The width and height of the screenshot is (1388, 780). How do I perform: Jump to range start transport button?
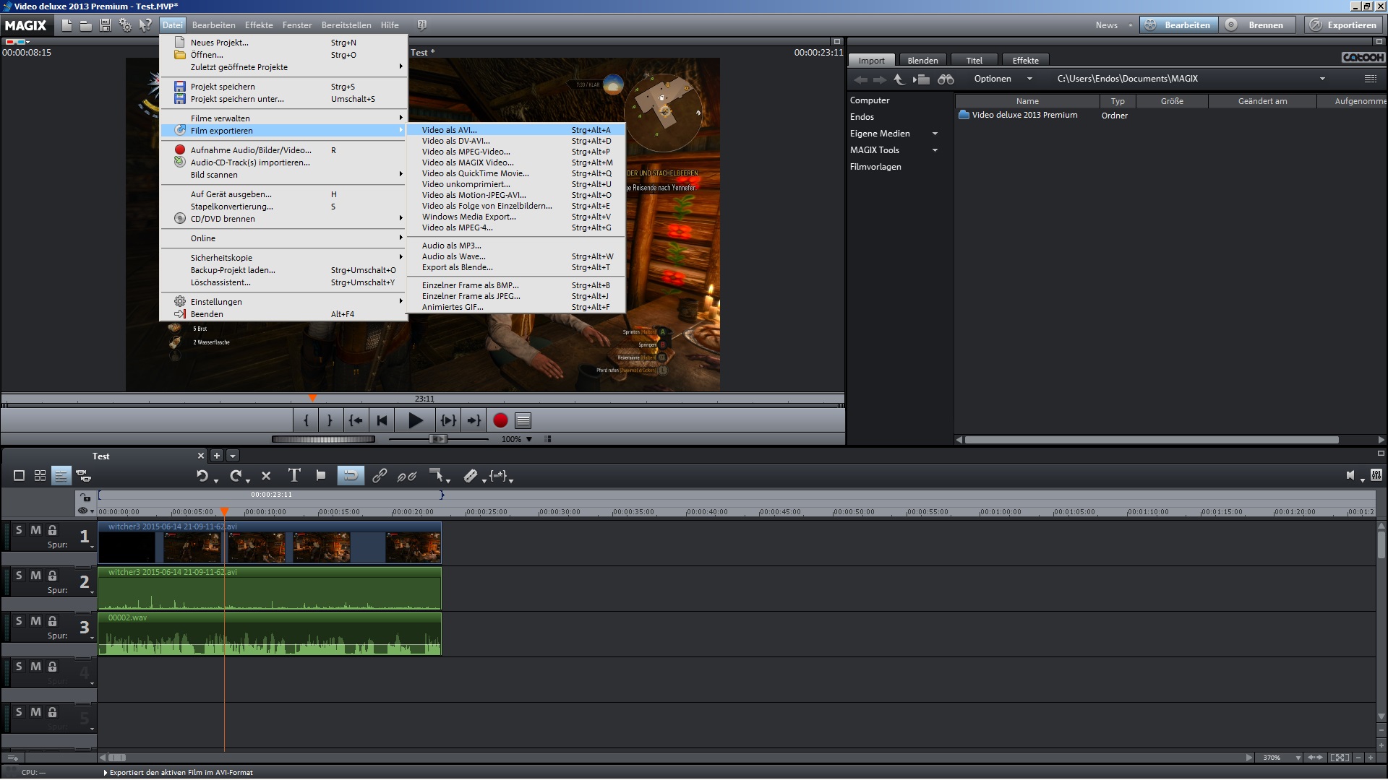pyautogui.click(x=355, y=420)
